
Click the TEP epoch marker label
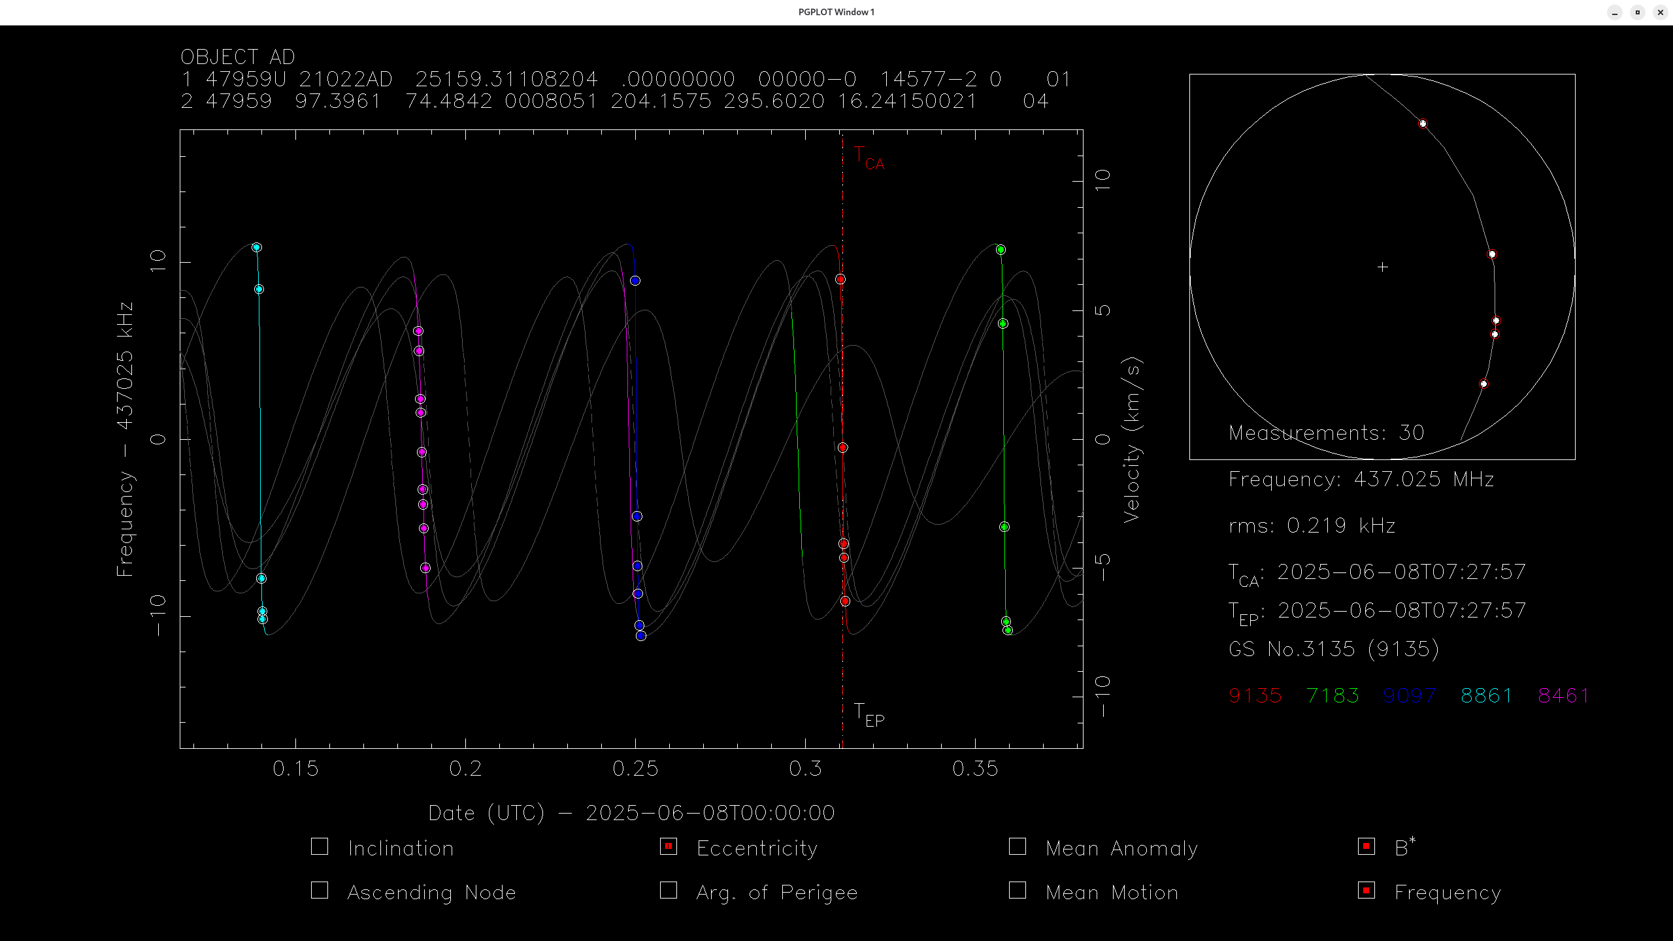pyautogui.click(x=869, y=715)
